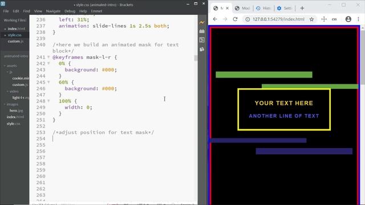365x205 pixels.
Task: Reload the Chrome page
Action: (235, 19)
